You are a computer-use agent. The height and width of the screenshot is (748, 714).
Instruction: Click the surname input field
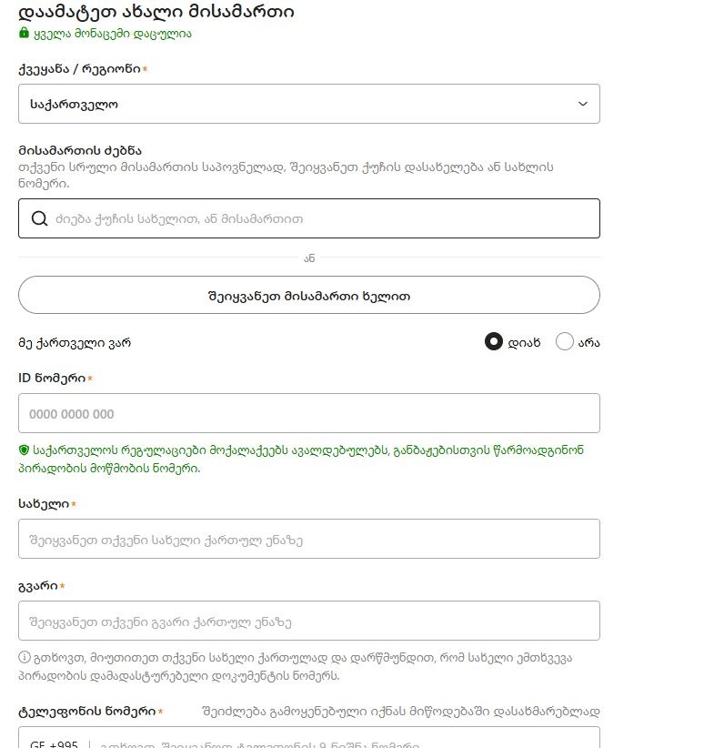point(309,622)
